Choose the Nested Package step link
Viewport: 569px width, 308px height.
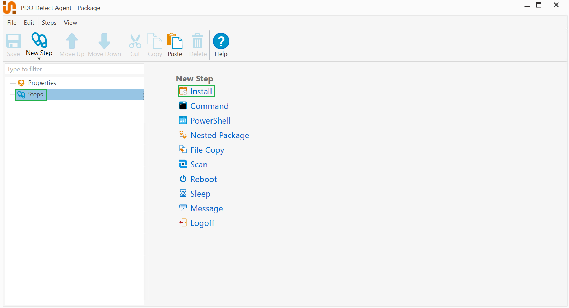tap(220, 135)
